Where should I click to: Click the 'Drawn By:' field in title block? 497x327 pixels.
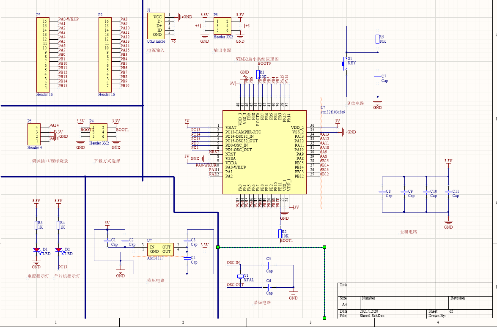click(437, 316)
